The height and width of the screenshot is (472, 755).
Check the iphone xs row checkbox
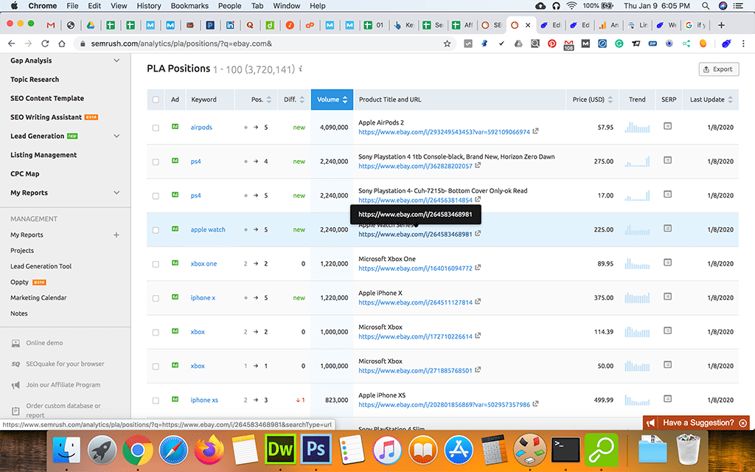[x=156, y=400]
